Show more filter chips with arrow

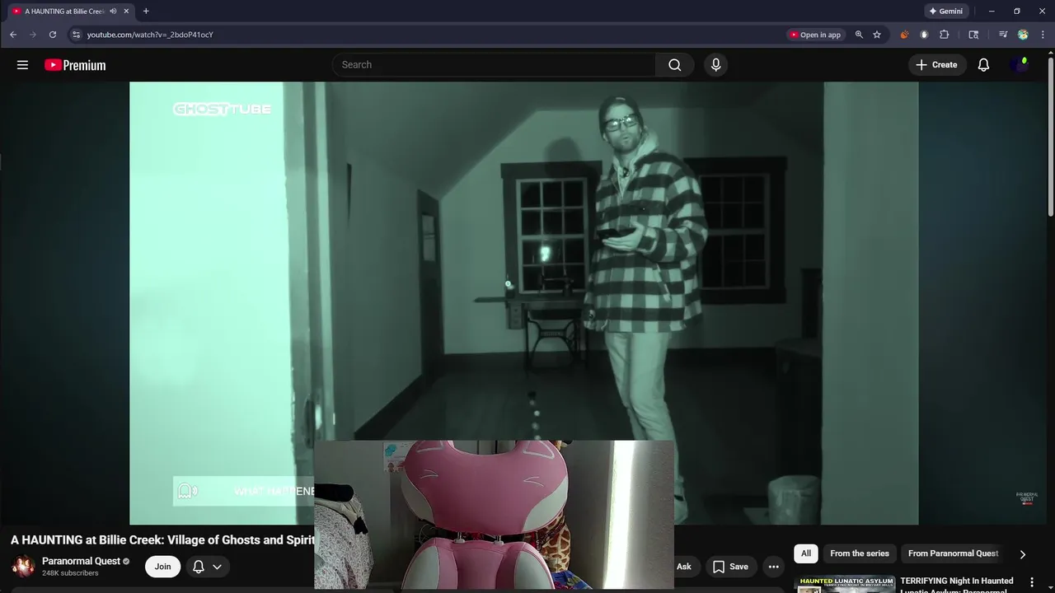[1023, 554]
